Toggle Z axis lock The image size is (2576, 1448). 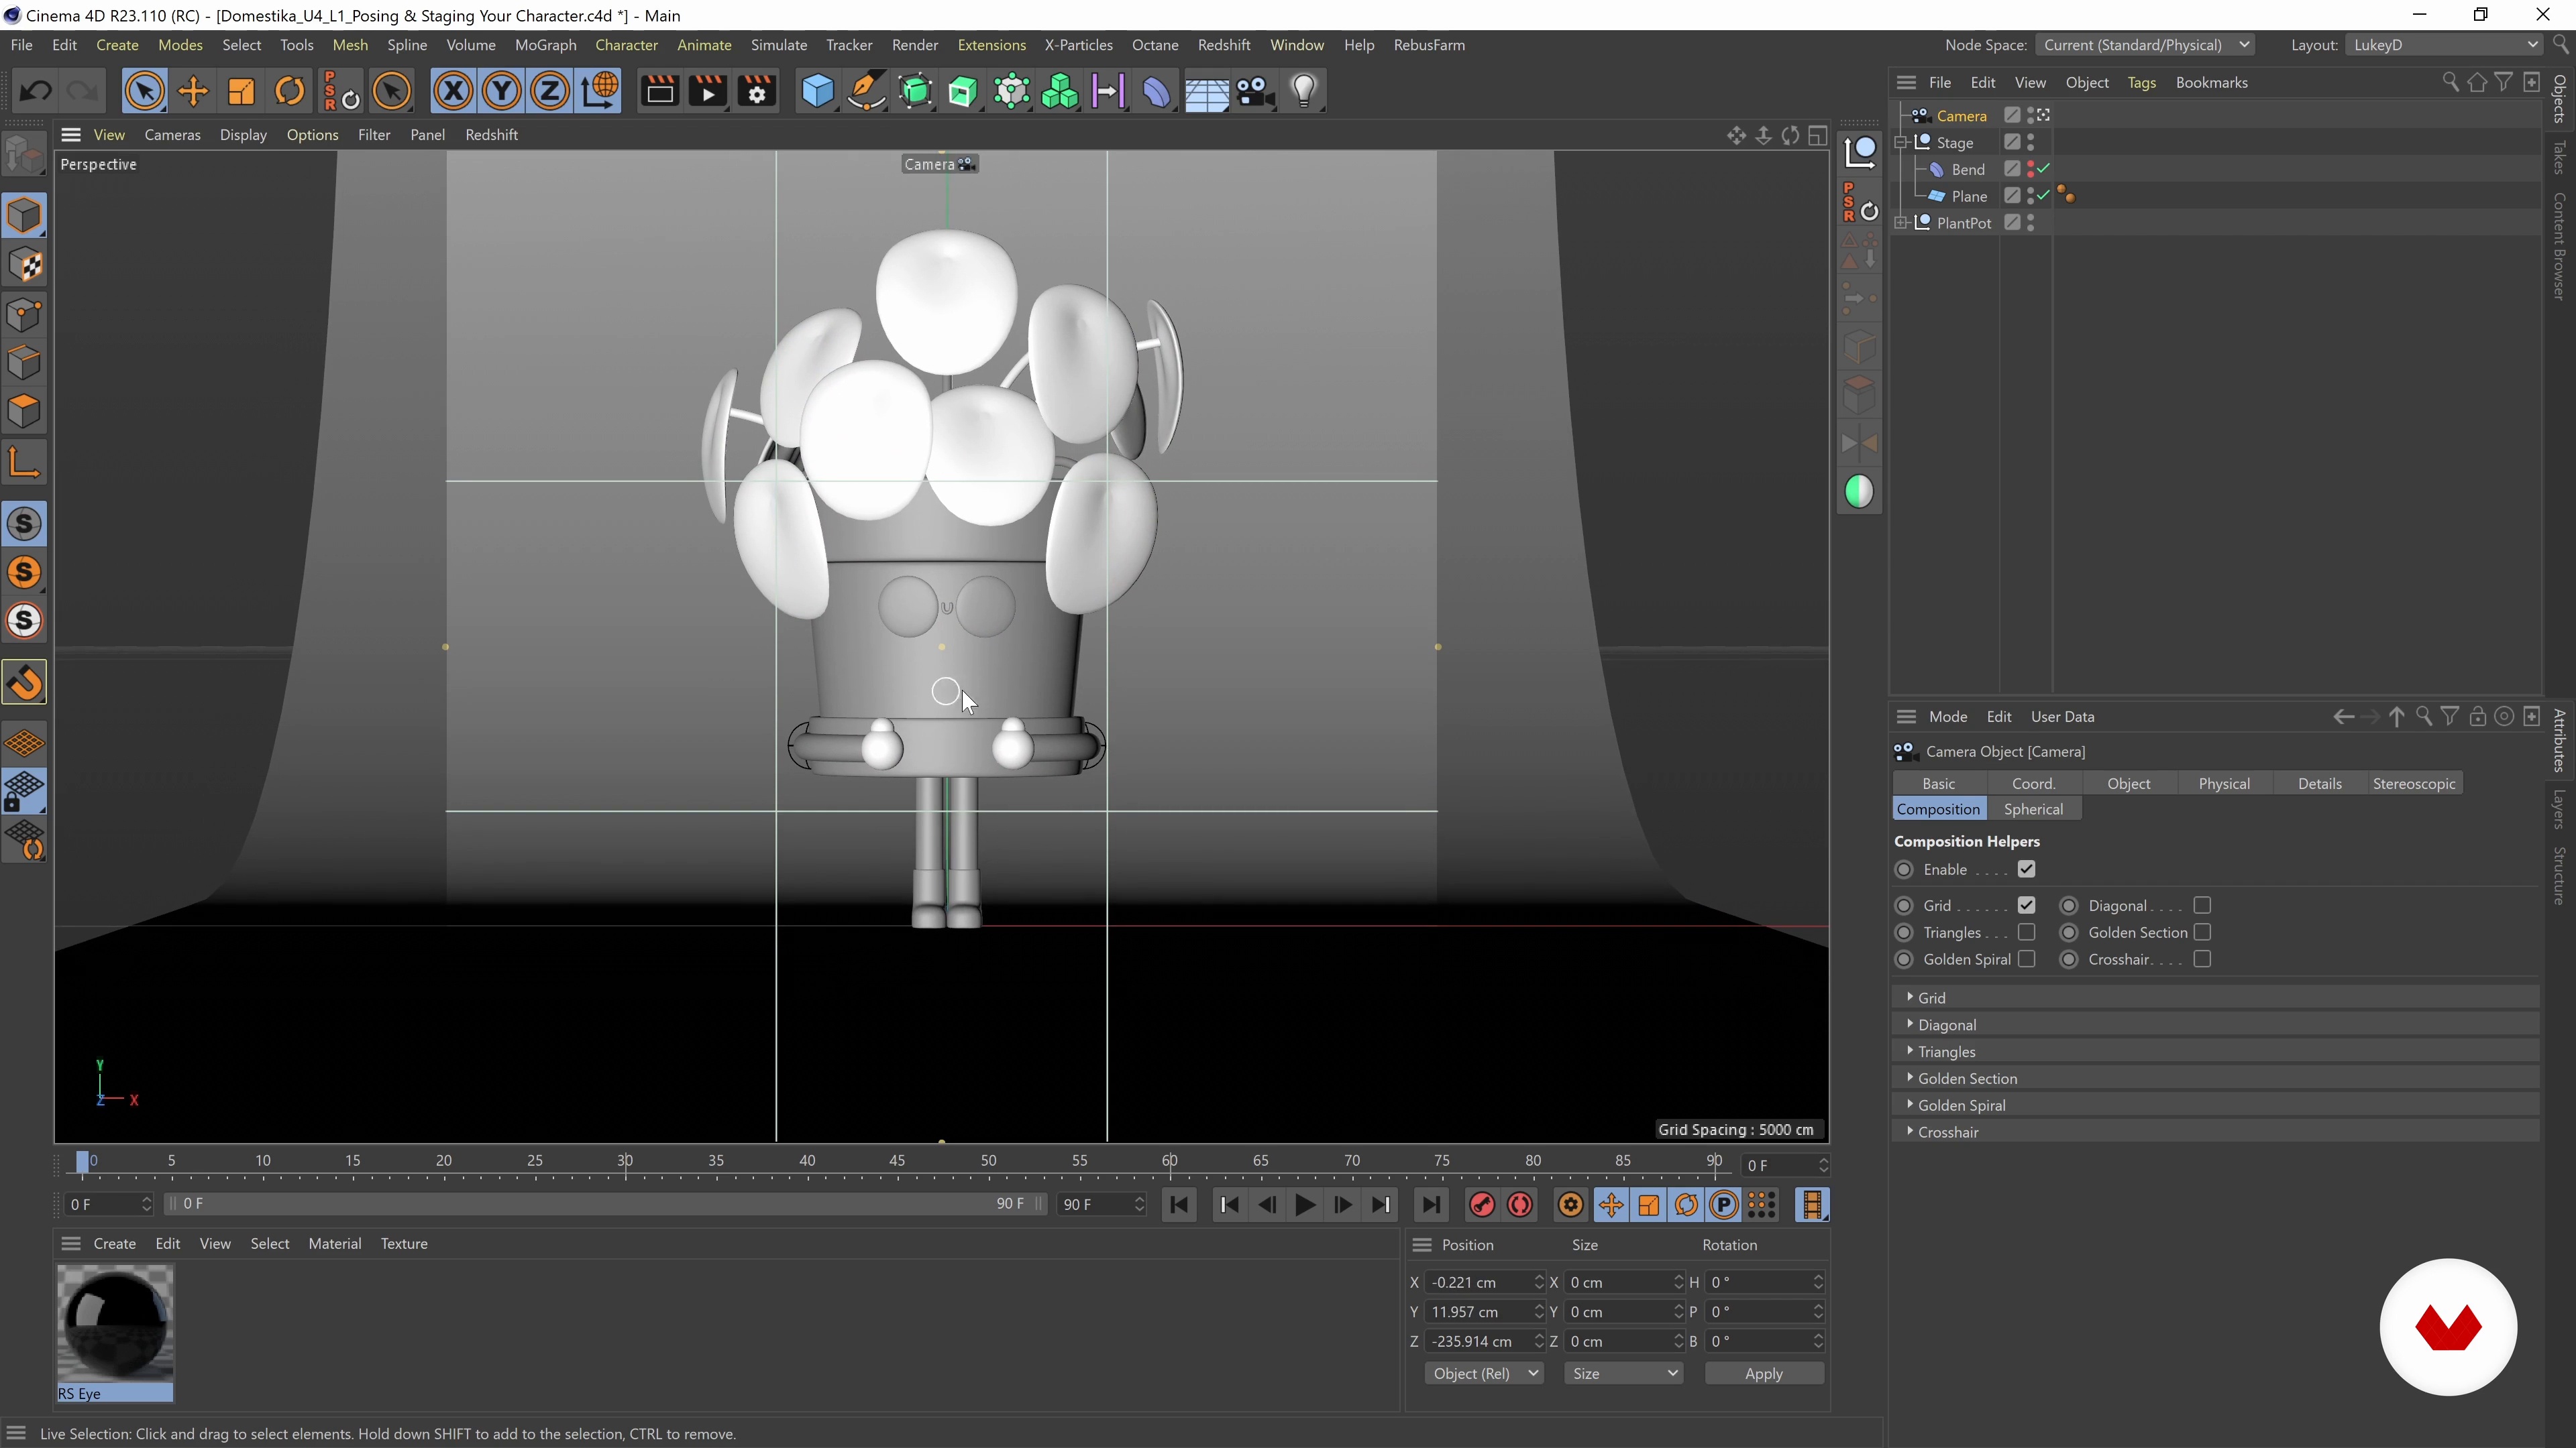tap(549, 92)
